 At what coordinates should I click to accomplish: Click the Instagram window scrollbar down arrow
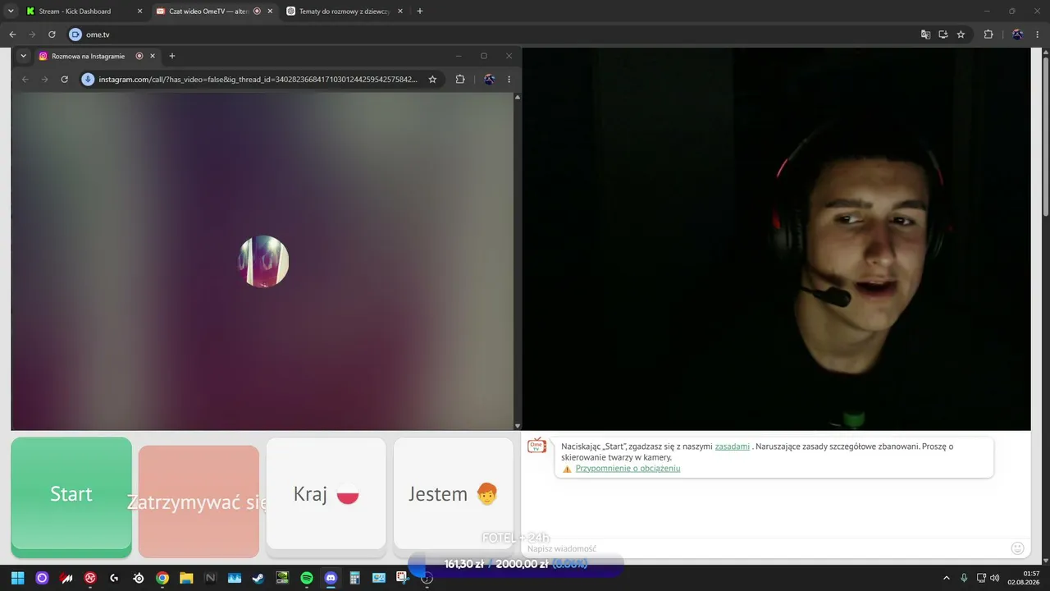click(517, 426)
